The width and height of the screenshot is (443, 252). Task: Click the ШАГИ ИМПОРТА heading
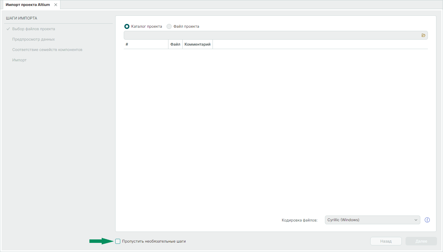tap(21, 18)
